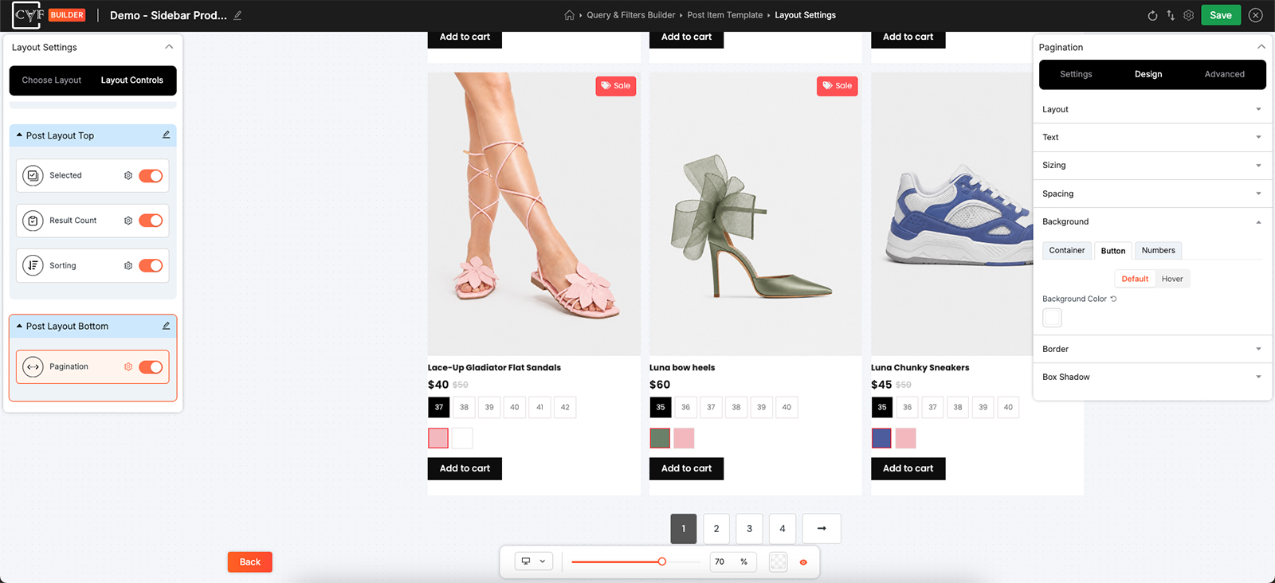The image size is (1275, 583).
Task: Select the Numbers background tab
Action: tap(1158, 250)
